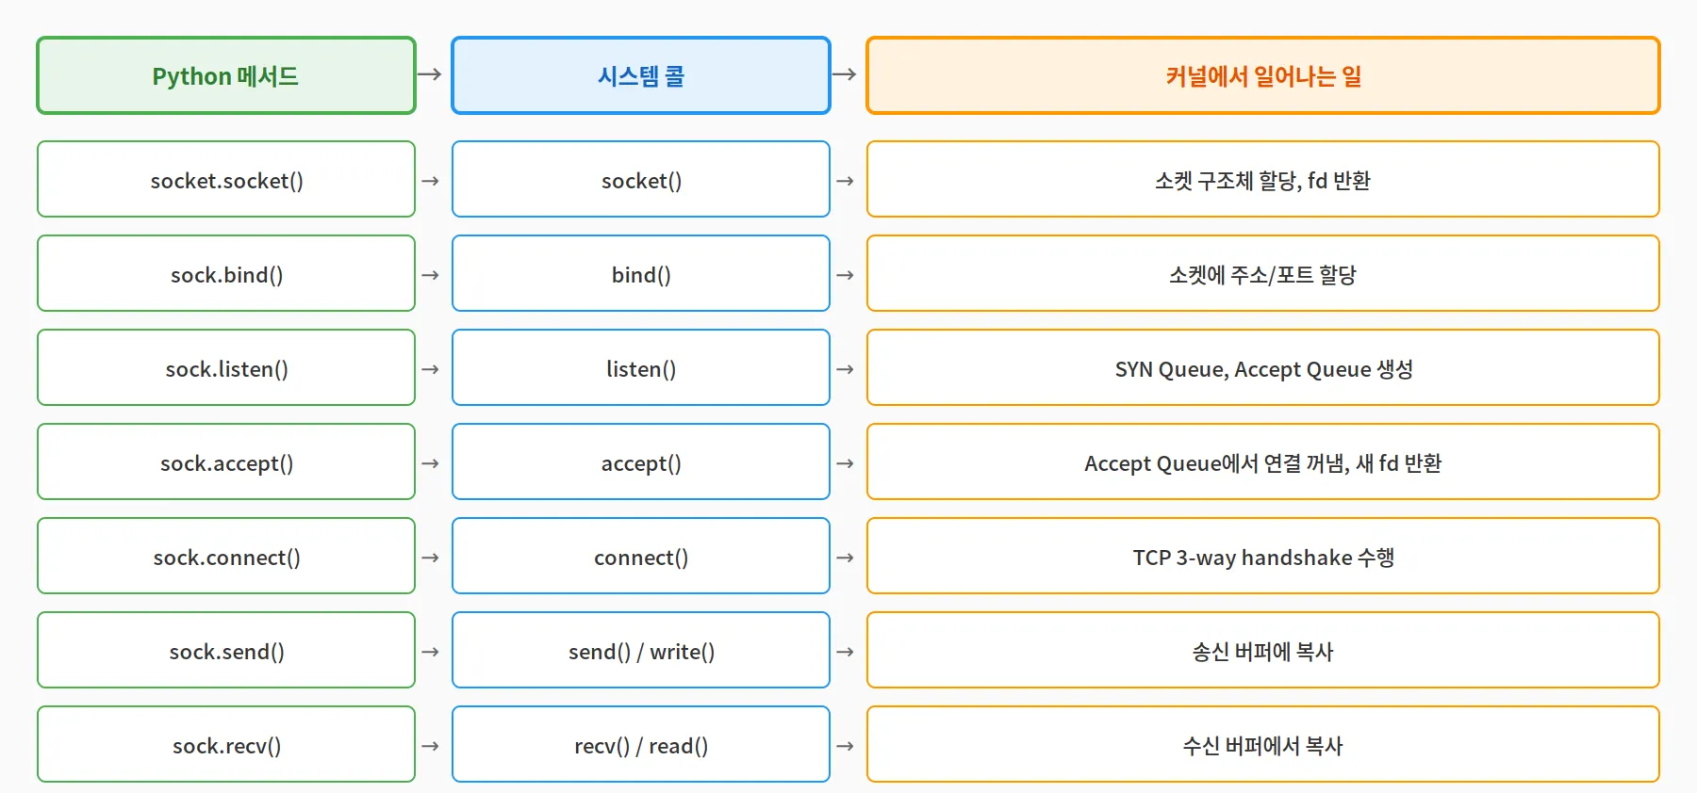Click the 소켓 구조체 할당, fd 반환 box
Viewport: 1697px width, 793px height.
[x=1262, y=180]
